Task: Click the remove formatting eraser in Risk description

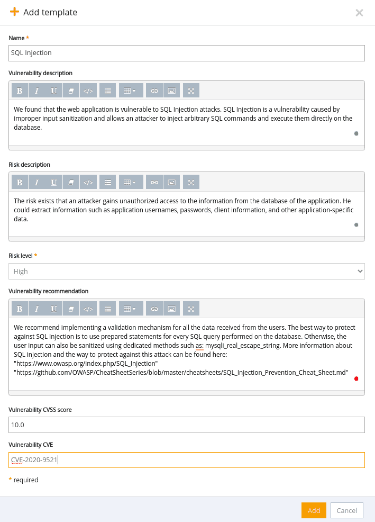Action: pos(71,182)
